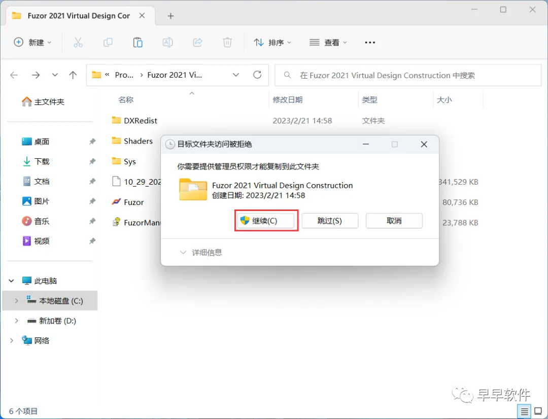This screenshot has width=548, height=419.
Task: Click the pin icon beside 文档
Action: click(92, 182)
